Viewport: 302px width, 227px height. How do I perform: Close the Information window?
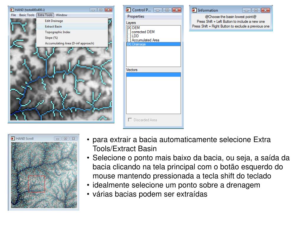[x=265, y=10]
